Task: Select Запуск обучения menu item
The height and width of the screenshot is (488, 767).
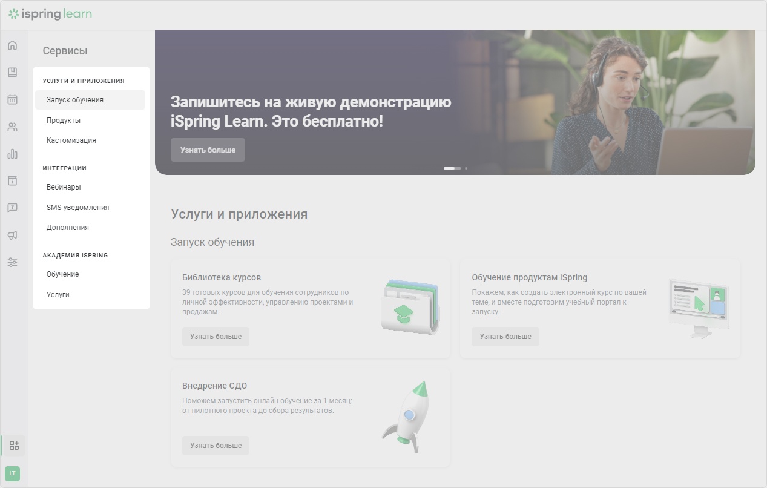Action: coord(90,100)
